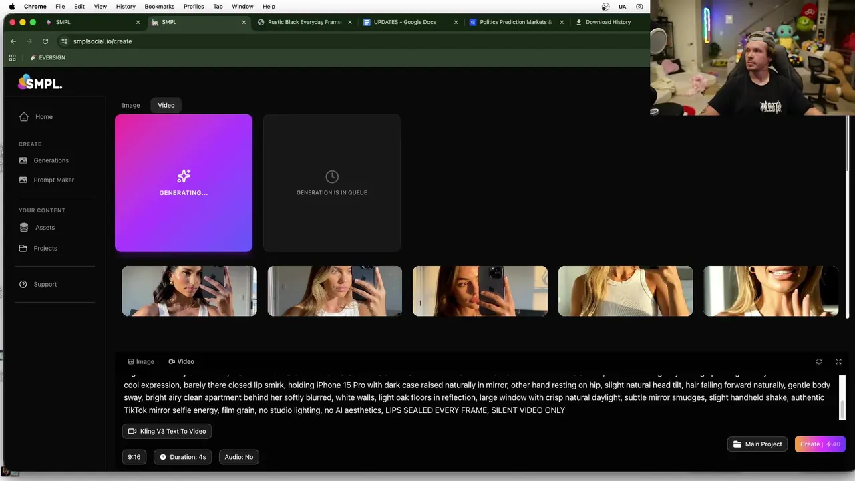Open the Generation is in queue card
Image resolution: width=855 pixels, height=481 pixels.
[332, 183]
